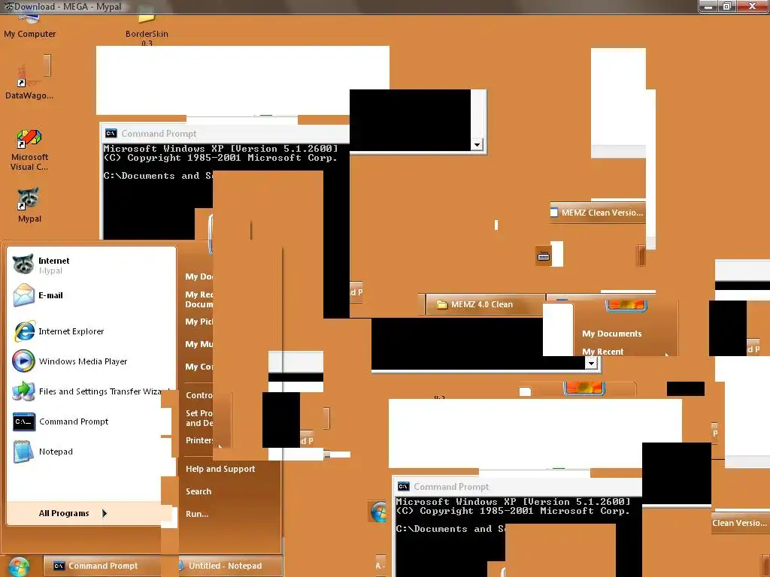This screenshot has height=577, width=770.
Task: Click Microsoft Windows XP version text in upper prompt
Action: (220, 148)
